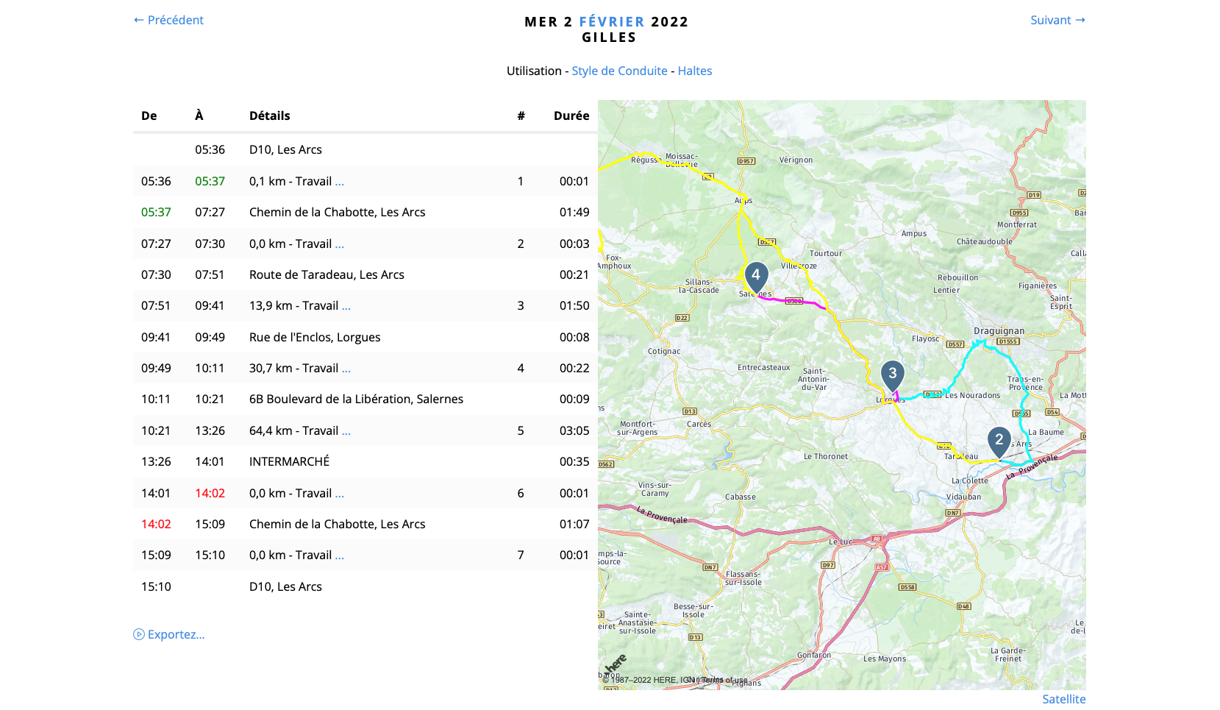The height and width of the screenshot is (710, 1220).
Task: Click the Exportez play-circle icon
Action: pyautogui.click(x=139, y=634)
